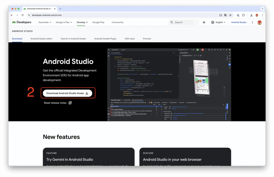274x177 pixels.
Task: Open the translate page icon
Action: click(x=226, y=15)
